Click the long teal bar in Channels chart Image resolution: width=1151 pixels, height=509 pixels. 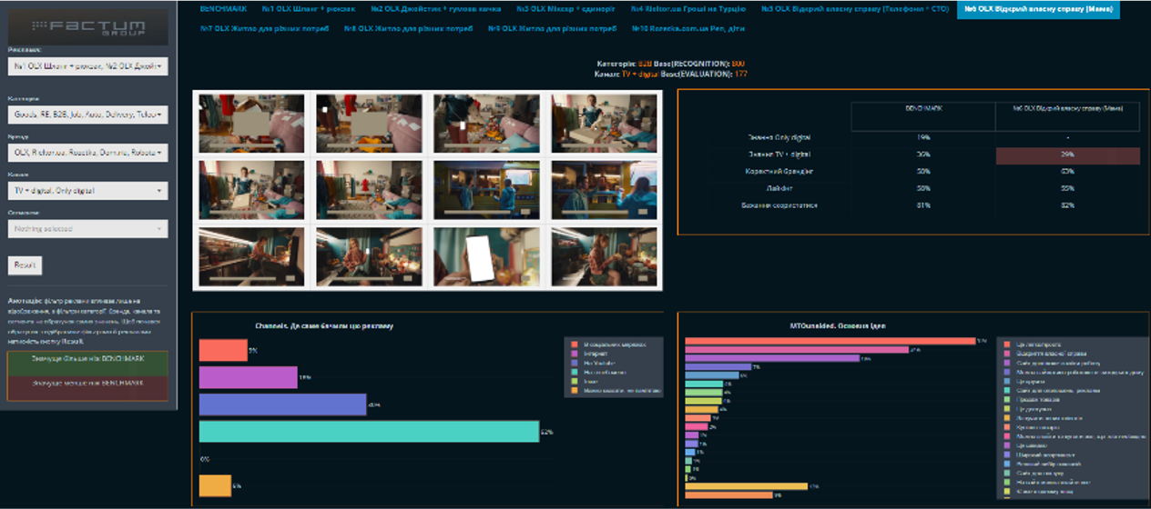[x=369, y=432]
